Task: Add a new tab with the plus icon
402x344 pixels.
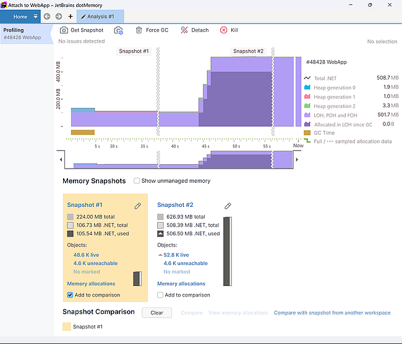Action: pyautogui.click(x=71, y=17)
